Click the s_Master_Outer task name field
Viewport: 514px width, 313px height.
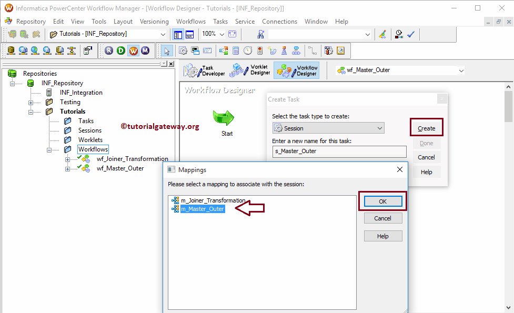click(339, 151)
